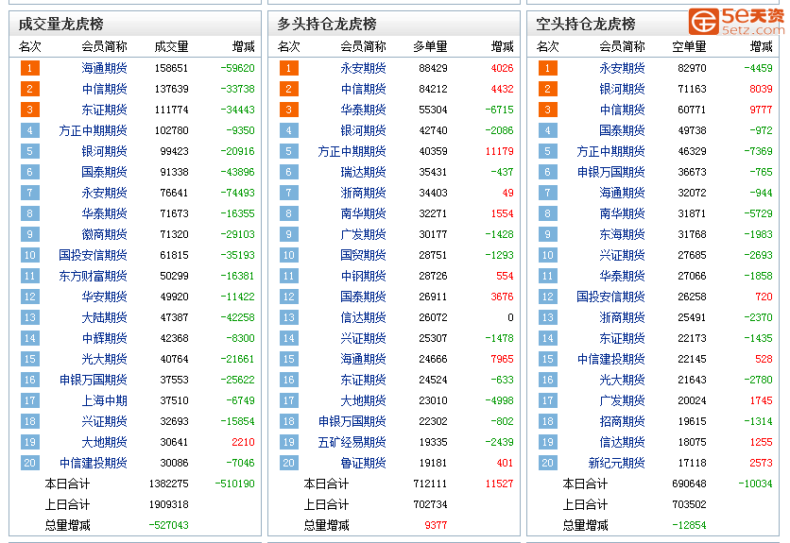Image resolution: width=790 pixels, height=543 pixels.
Task: Select 银河期货 in the volume ranking list
Action: tap(104, 151)
